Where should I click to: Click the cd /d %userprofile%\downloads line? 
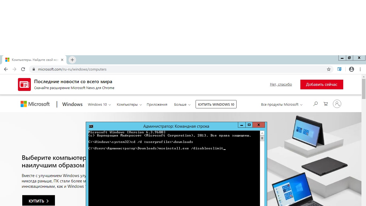coord(162,142)
